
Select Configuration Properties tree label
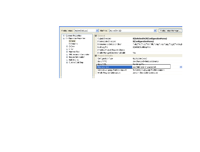pyautogui.click(x=75, y=38)
